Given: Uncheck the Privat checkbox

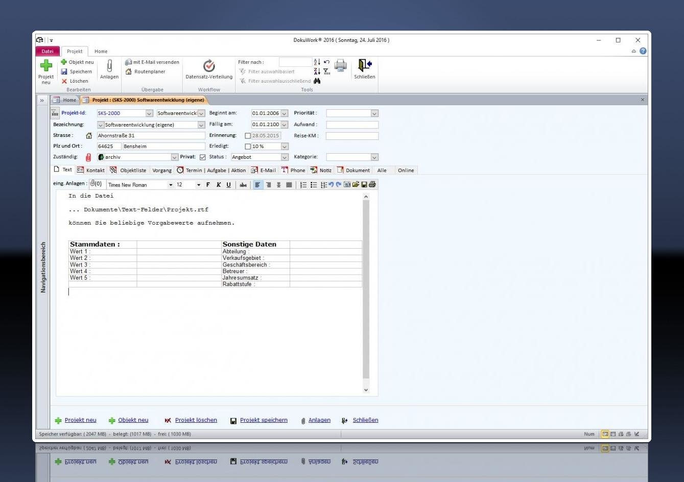Looking at the screenshot, I should [203, 157].
